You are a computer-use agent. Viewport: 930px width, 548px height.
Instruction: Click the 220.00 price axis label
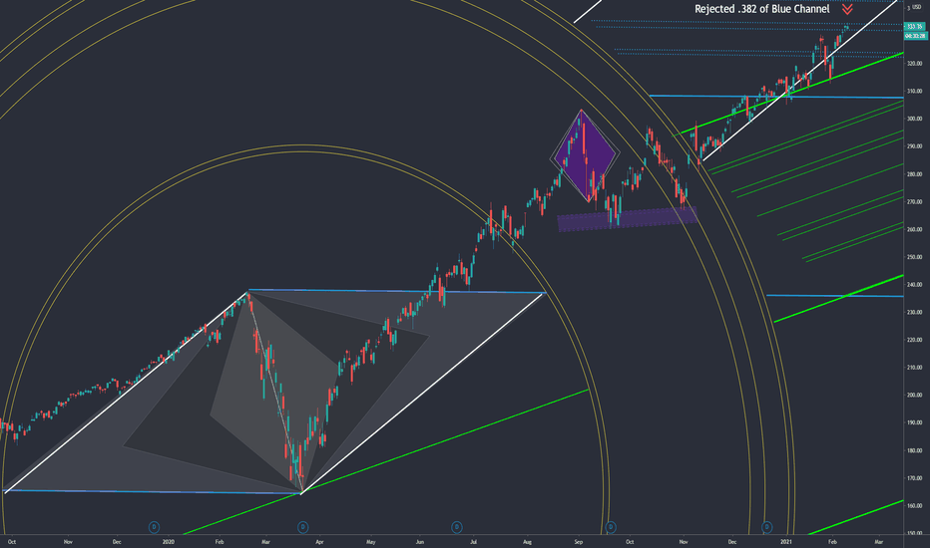914,340
